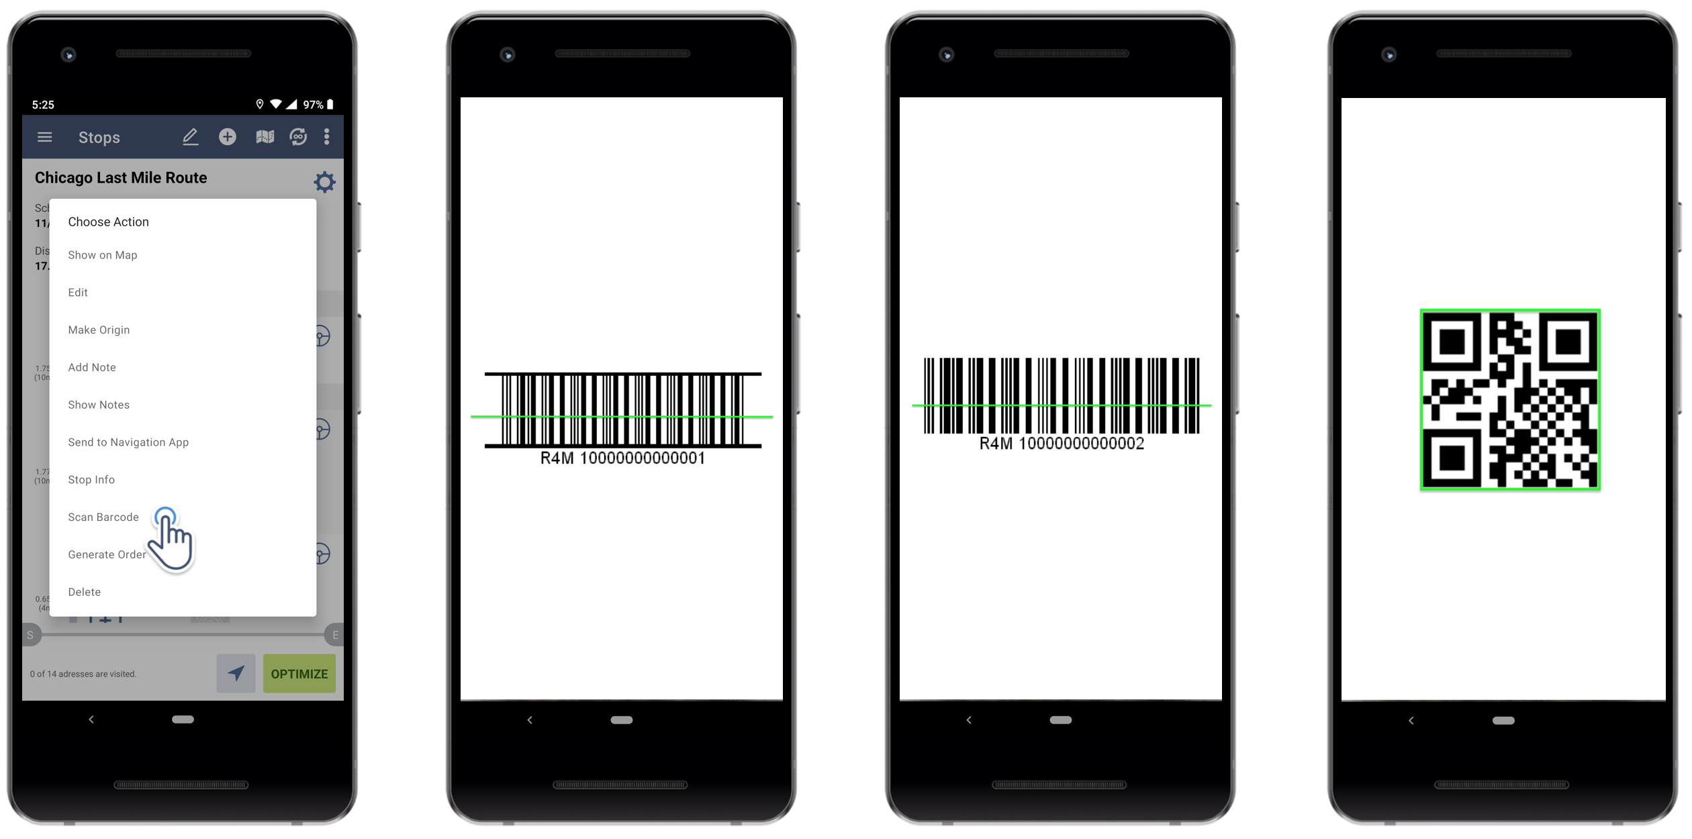
Task: Select Send to Navigation App option
Action: [x=128, y=441]
